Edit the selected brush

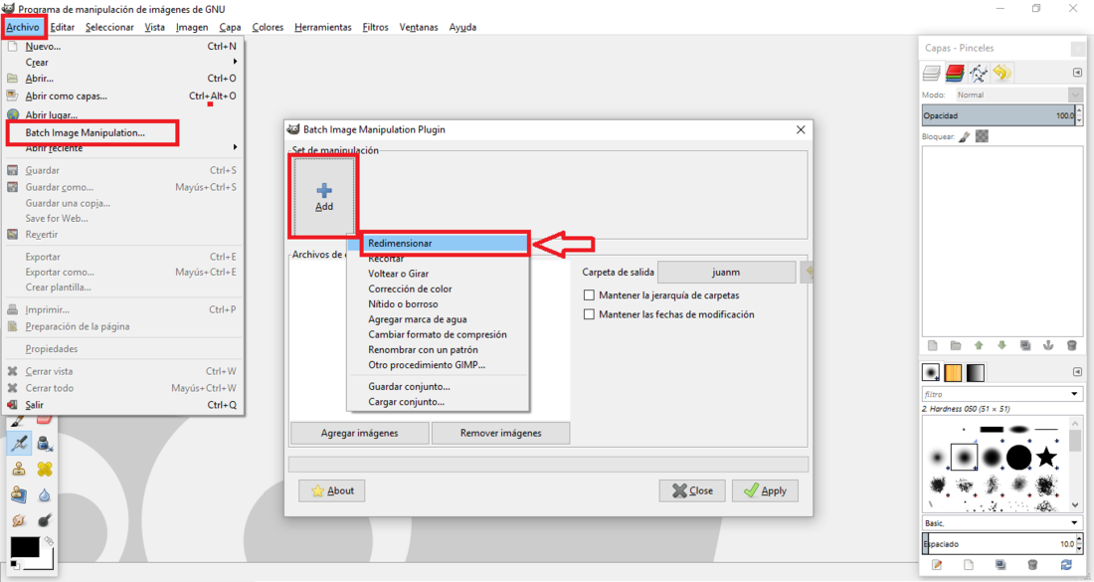(936, 564)
